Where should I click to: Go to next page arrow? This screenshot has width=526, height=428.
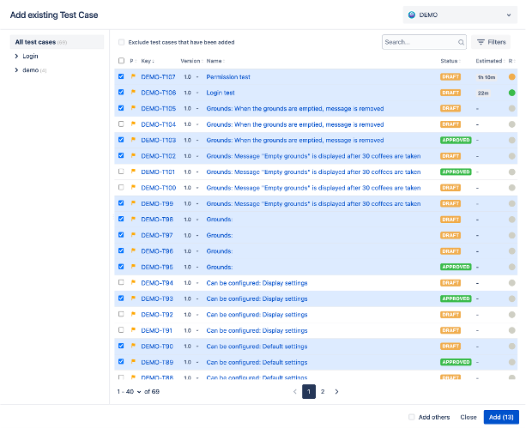[336, 391]
